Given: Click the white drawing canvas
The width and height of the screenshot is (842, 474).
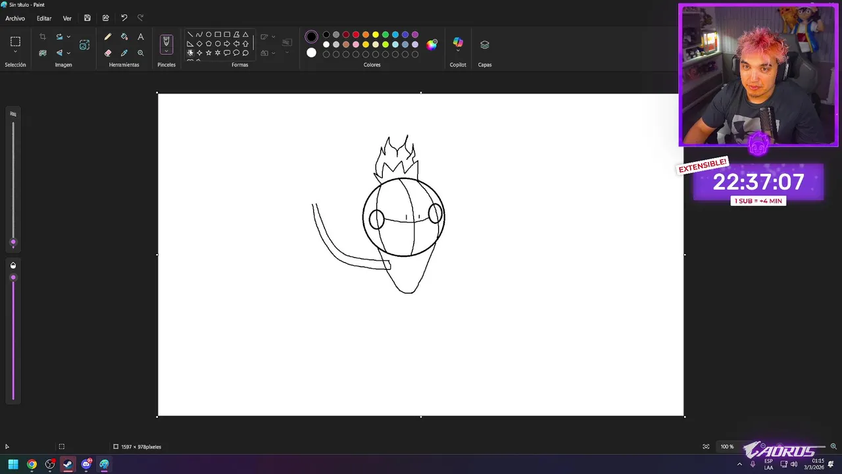Looking at the screenshot, I should tap(421, 255).
